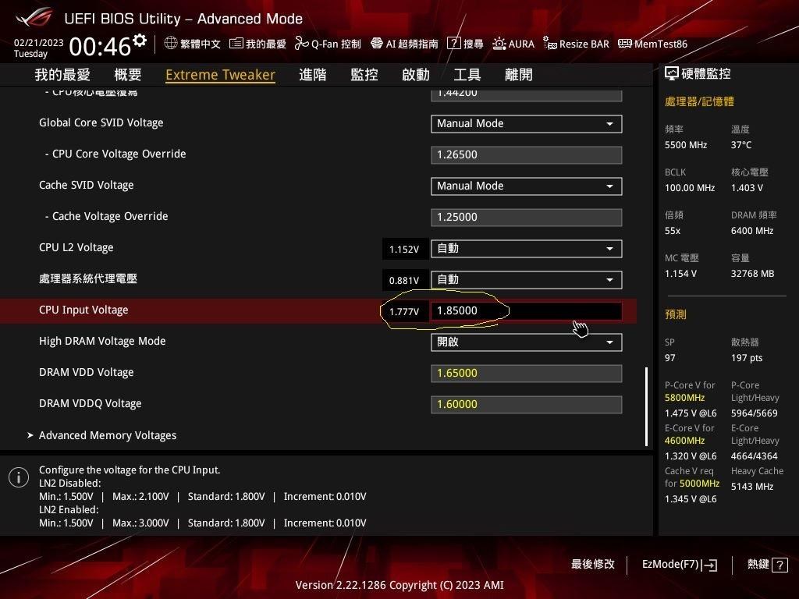Switch to the 離開 exit tab

tap(518, 74)
